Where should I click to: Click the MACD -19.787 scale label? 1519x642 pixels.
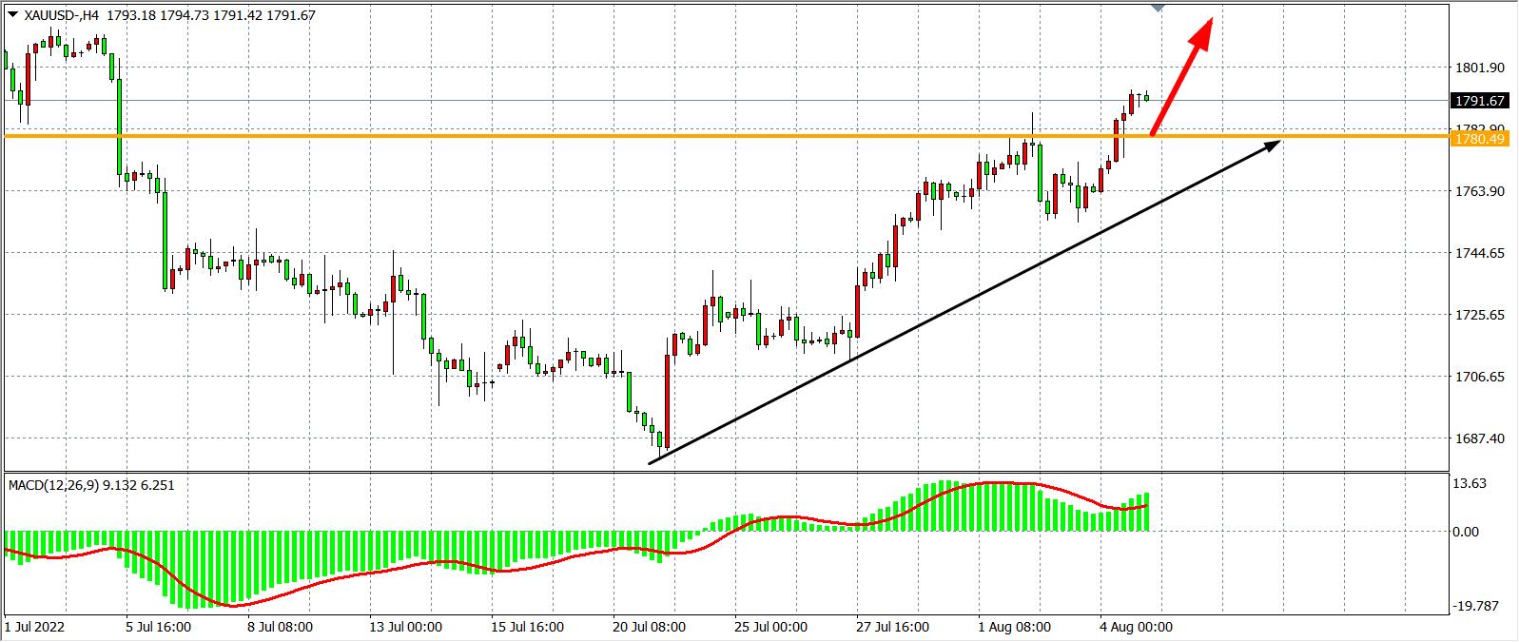coord(1475,606)
